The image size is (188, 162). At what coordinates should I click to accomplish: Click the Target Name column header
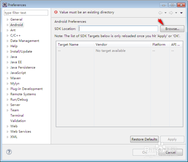coord(75,45)
